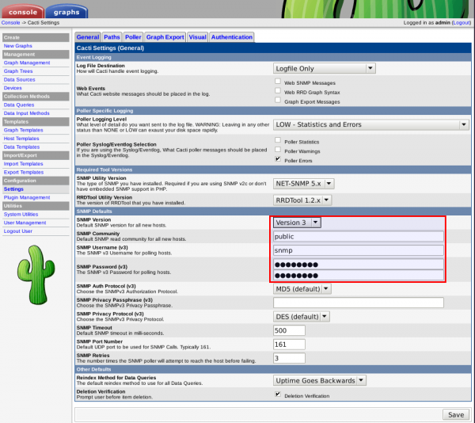
Task: Expand the SNMP Version dropdown
Action: pyautogui.click(x=297, y=223)
